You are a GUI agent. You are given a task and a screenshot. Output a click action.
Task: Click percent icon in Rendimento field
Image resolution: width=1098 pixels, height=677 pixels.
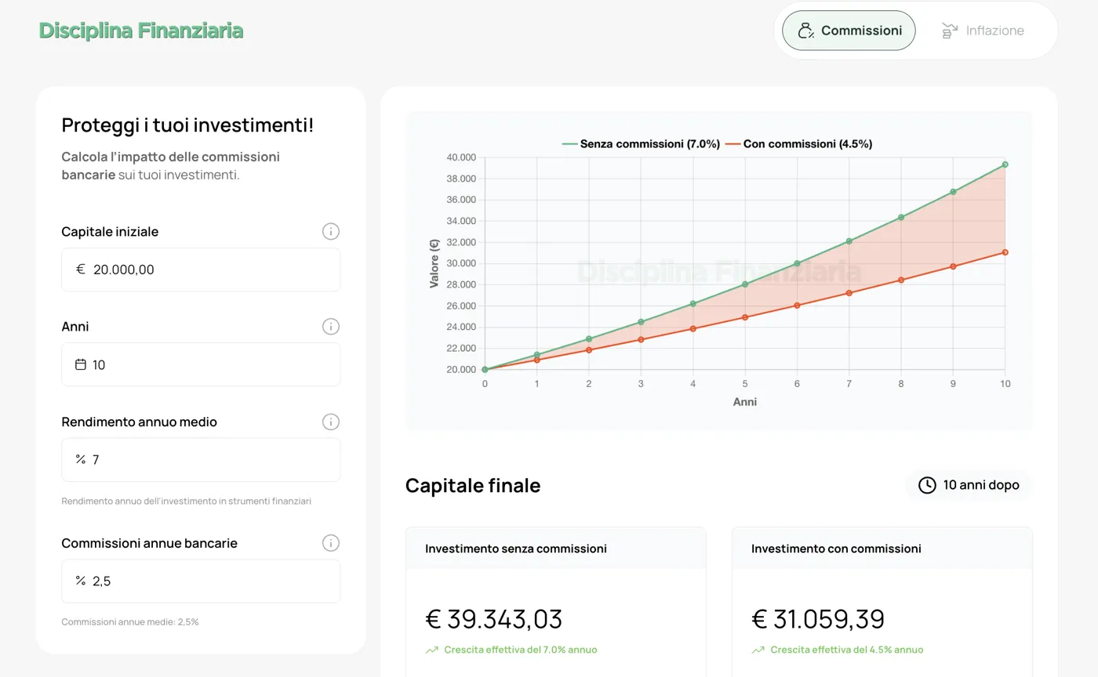pos(80,459)
